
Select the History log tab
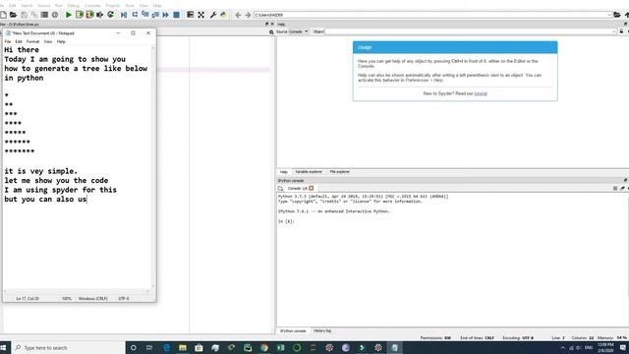click(322, 331)
